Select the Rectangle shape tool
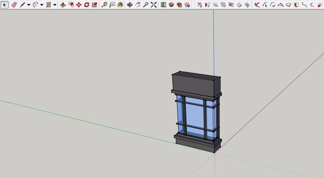The image size is (324, 178). (x=49, y=5)
